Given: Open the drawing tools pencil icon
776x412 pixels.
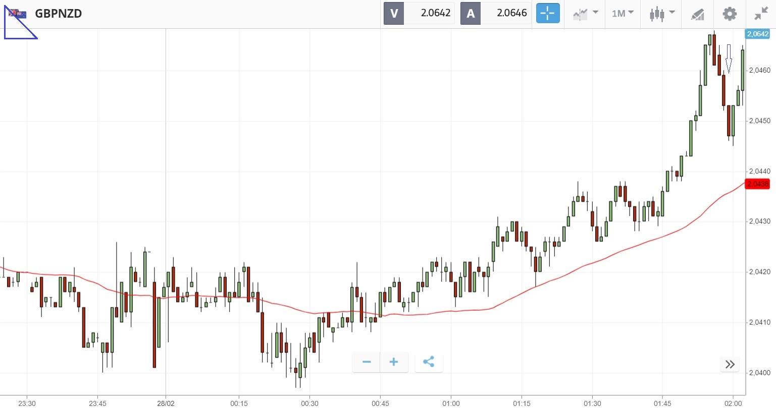Looking at the screenshot, I should pyautogui.click(x=697, y=14).
